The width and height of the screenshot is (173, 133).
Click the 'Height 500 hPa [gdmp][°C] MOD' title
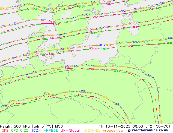[x=32, y=126]
